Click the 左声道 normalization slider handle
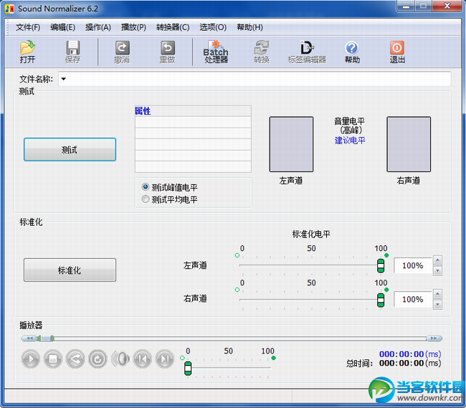 click(381, 265)
